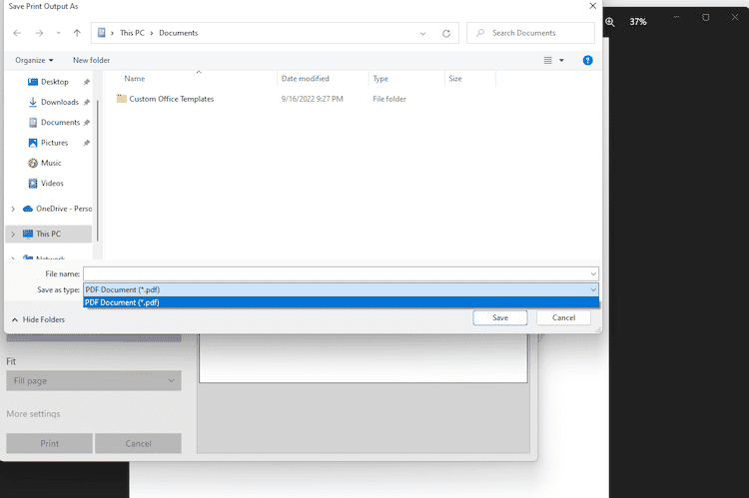The width and height of the screenshot is (749, 498).
Task: Click the New folder command
Action: click(x=91, y=60)
